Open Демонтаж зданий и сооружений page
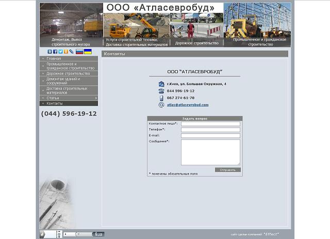 [x=69, y=81]
